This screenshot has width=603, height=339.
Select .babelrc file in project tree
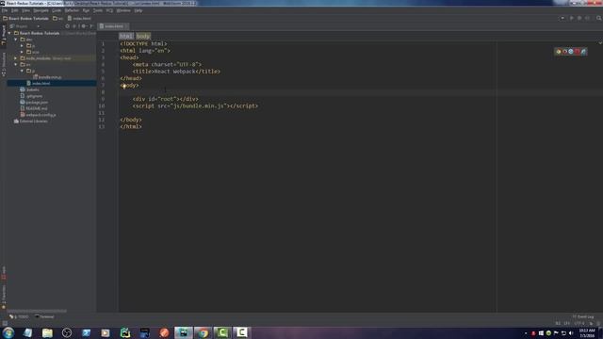tap(29, 89)
